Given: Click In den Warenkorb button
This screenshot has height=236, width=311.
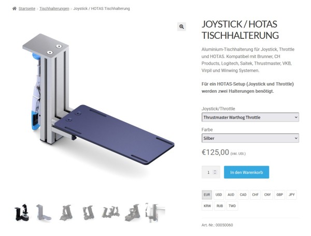Looking at the screenshot, I should click(x=247, y=172).
